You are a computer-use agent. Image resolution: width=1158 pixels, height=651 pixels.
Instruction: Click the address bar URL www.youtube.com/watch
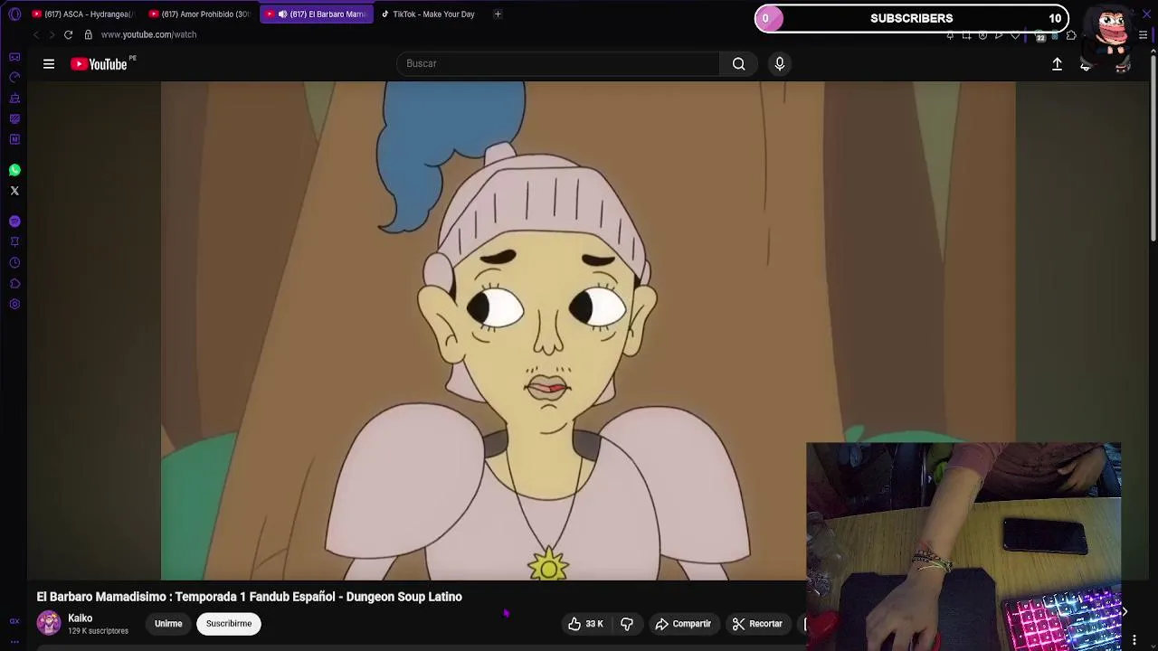(148, 34)
